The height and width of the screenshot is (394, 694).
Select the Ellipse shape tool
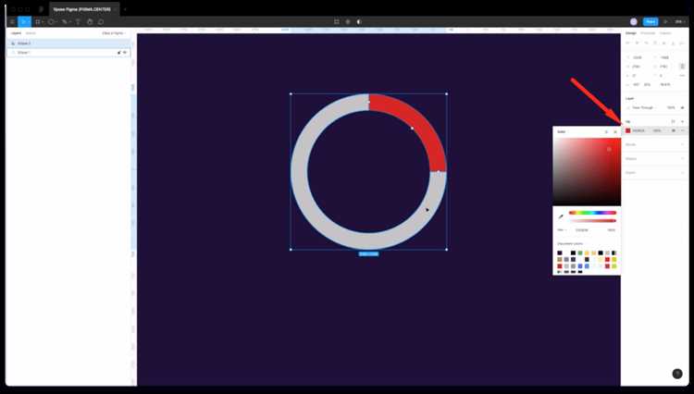pyautogui.click(x=51, y=21)
